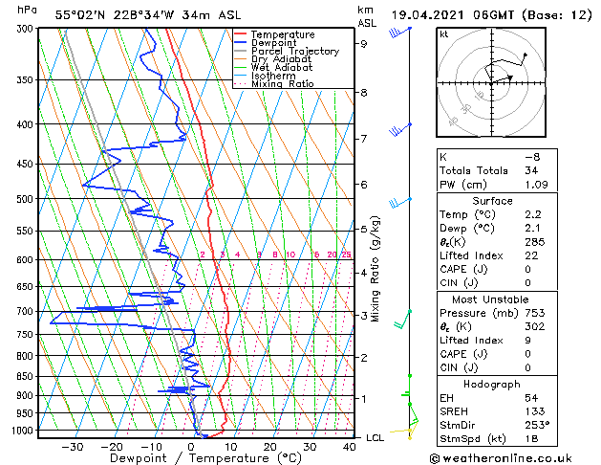Screen dimensions: 601x465
Task: Click the hPa axis unit label
Action: click(27, 11)
